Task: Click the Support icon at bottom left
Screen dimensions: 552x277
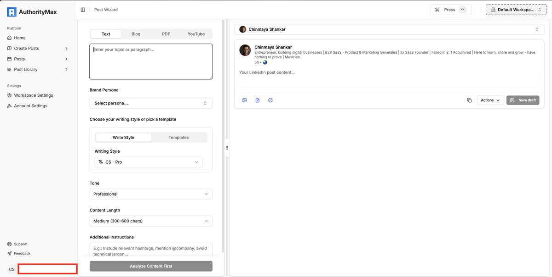Action: click(9, 244)
